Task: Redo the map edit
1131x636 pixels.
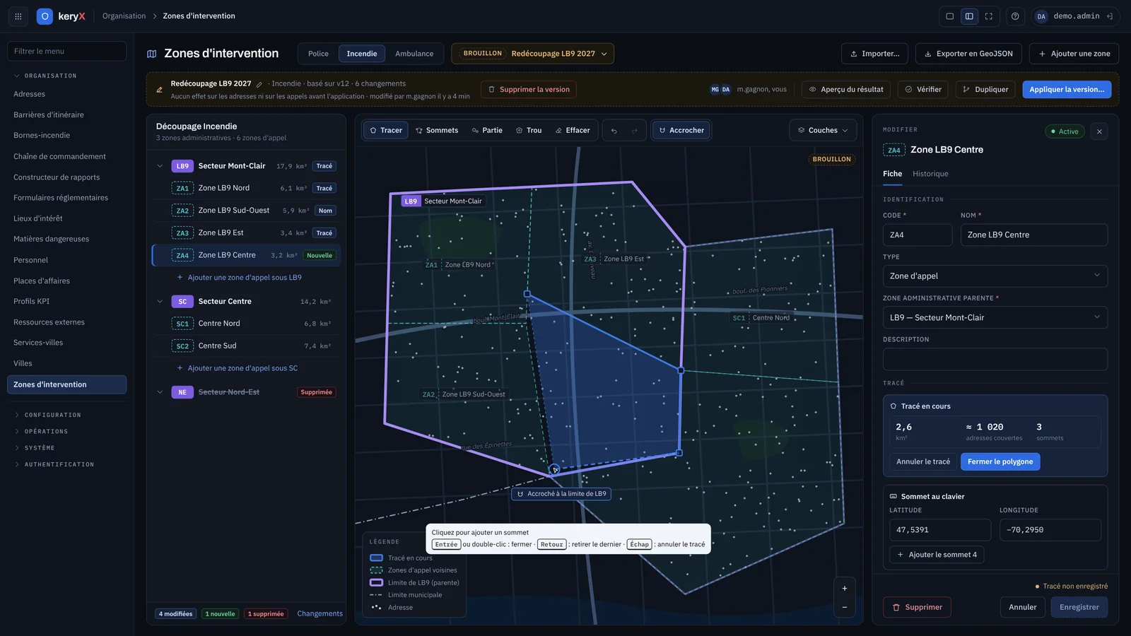Action: point(635,131)
